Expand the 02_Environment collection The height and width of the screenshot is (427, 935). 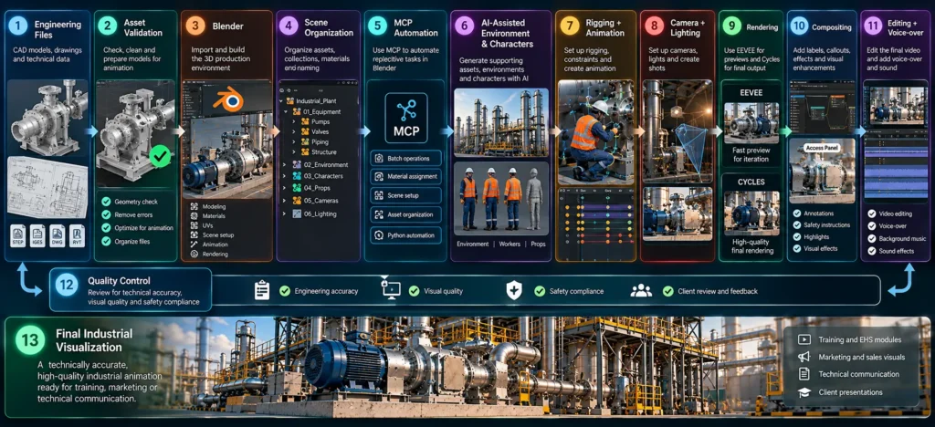click(286, 164)
